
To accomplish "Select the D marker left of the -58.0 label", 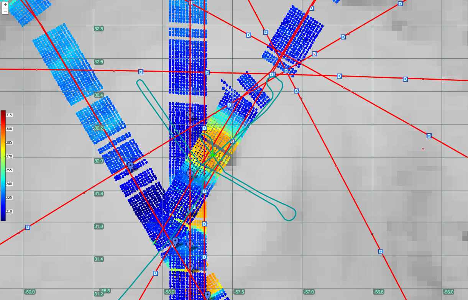I will pos(155,273).
